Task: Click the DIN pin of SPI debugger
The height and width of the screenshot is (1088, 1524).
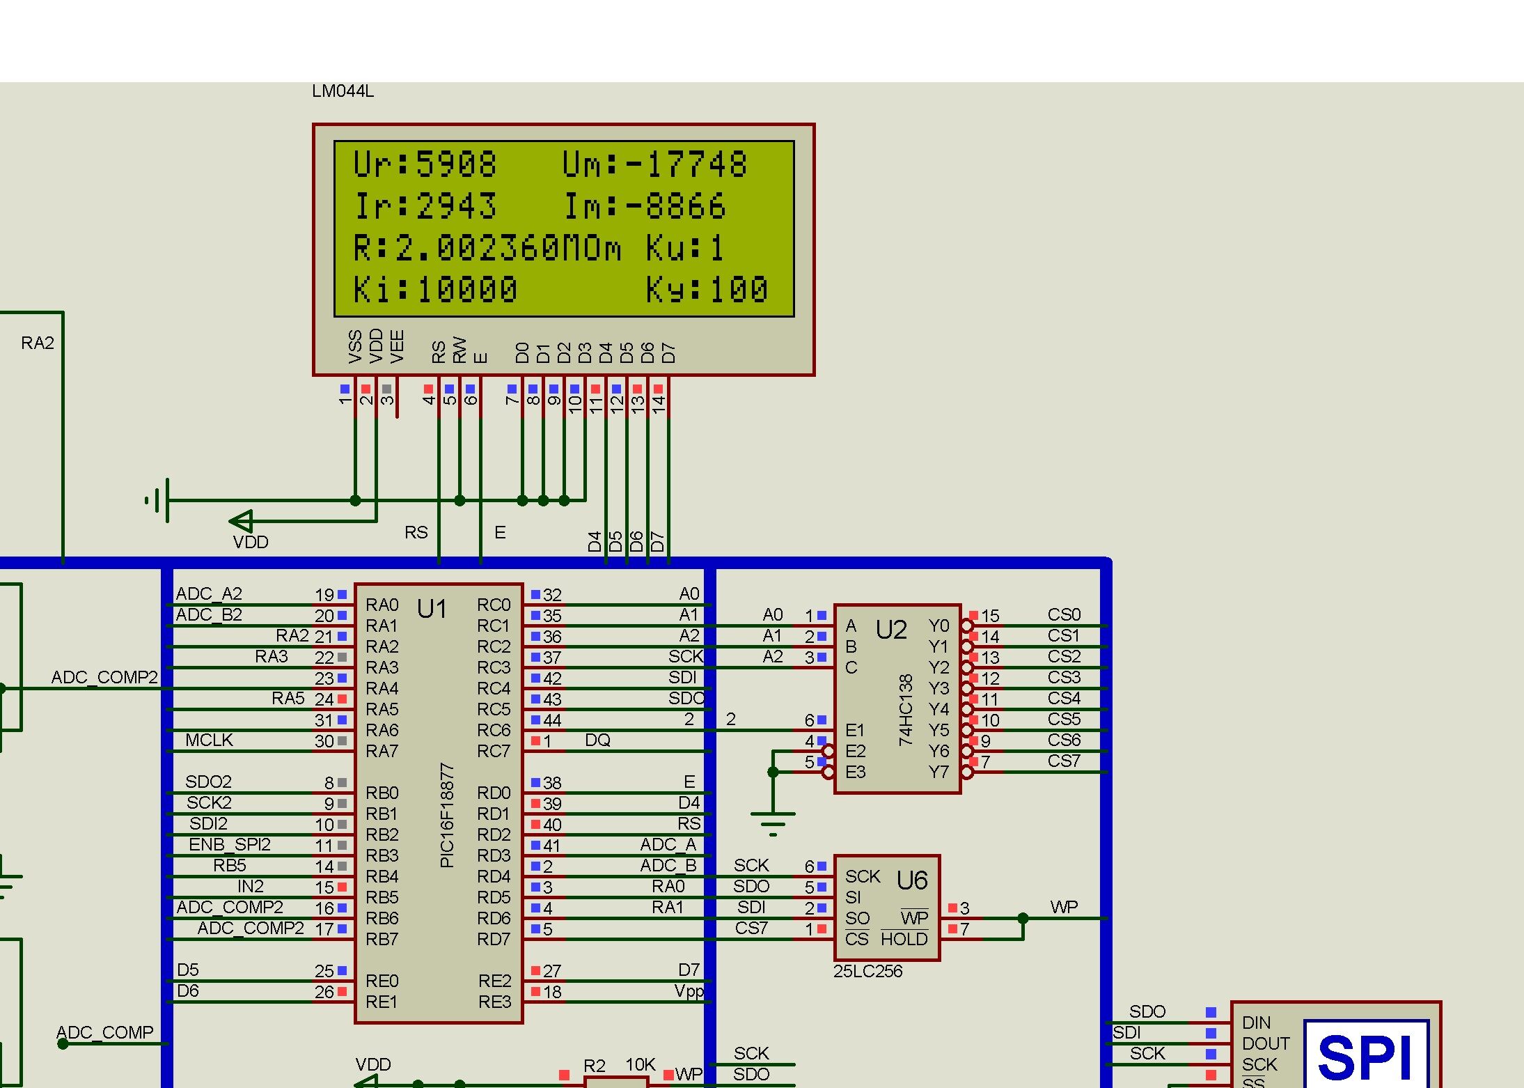Action: [1256, 1023]
